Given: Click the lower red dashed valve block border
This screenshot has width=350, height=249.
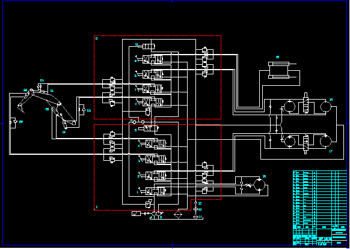Looking at the screenshot, I should coord(158,167).
